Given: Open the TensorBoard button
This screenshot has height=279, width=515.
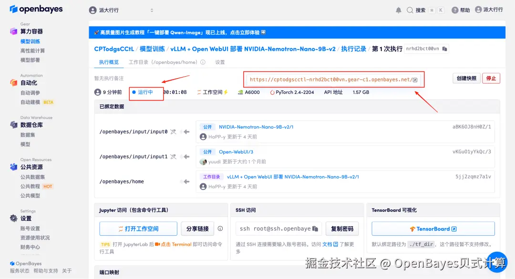Looking at the screenshot, I should [433, 229].
